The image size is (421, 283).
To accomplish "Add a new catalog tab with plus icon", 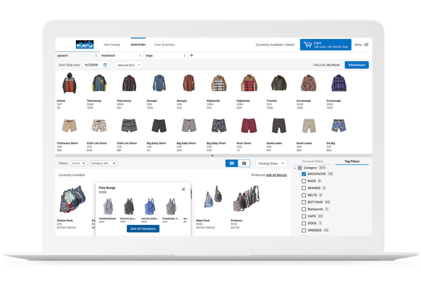I will click(x=191, y=55).
